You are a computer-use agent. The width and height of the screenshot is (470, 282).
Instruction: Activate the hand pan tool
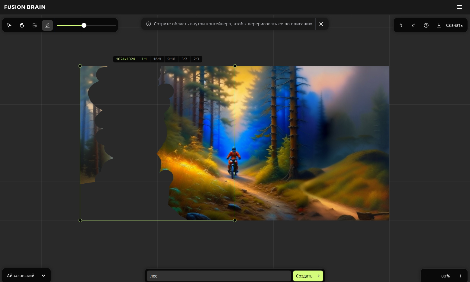(x=22, y=25)
